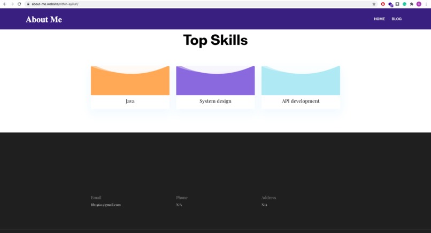Click the N/A value under Phone
431x233 pixels.
click(x=179, y=205)
